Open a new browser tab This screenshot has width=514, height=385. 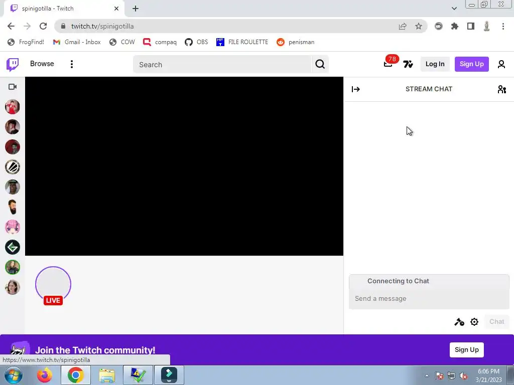pos(136,9)
